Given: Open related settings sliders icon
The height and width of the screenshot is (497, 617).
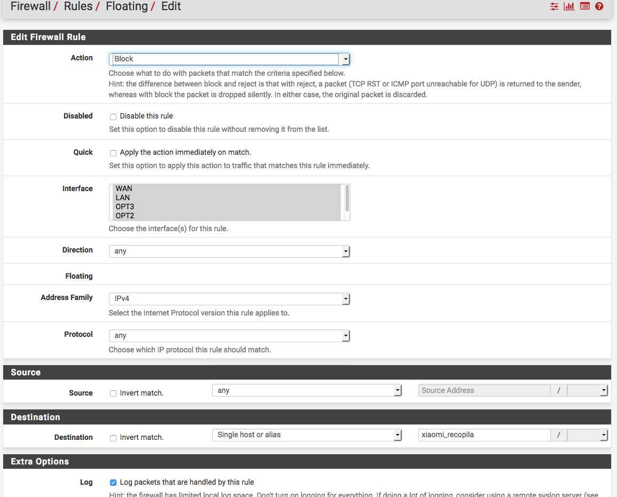Looking at the screenshot, I should (554, 6).
